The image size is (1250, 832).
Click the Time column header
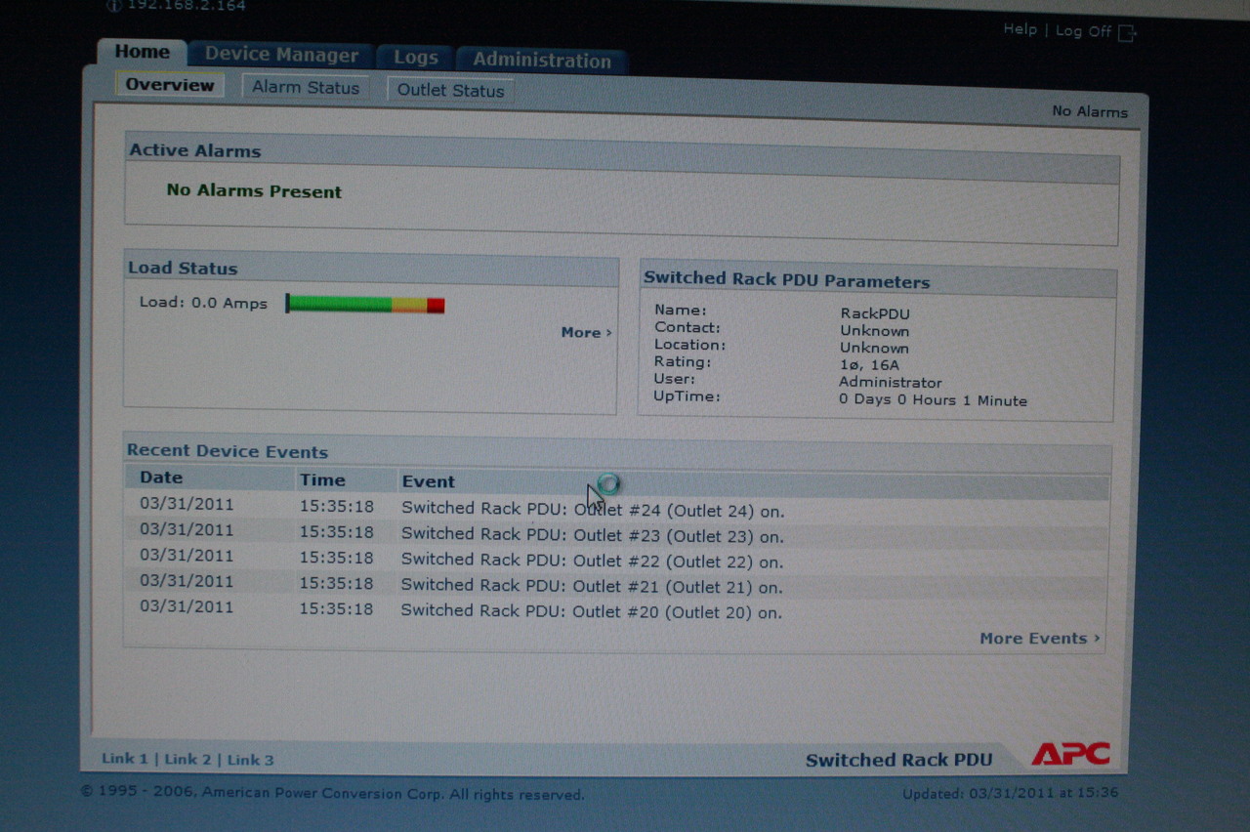coord(322,479)
